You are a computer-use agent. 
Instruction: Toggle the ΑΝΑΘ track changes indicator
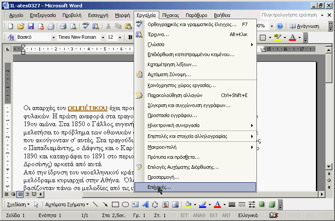click(x=199, y=215)
